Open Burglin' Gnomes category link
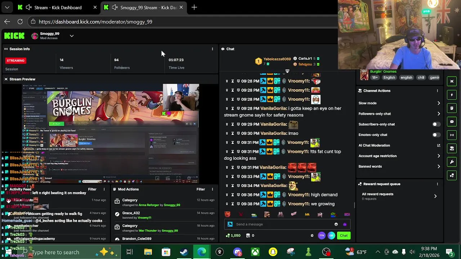Screen dimensions: 461x259 [383, 72]
